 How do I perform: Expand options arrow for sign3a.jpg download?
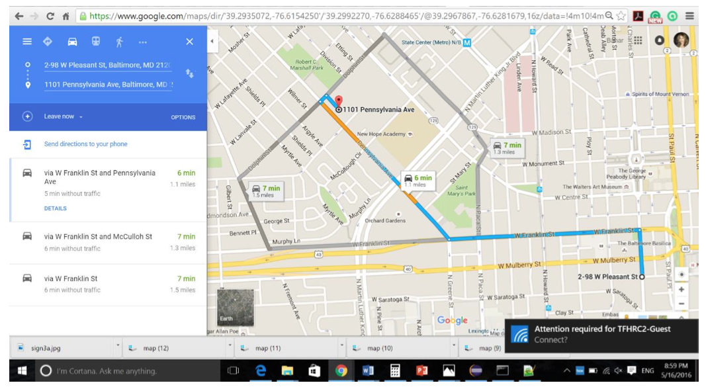coord(118,346)
